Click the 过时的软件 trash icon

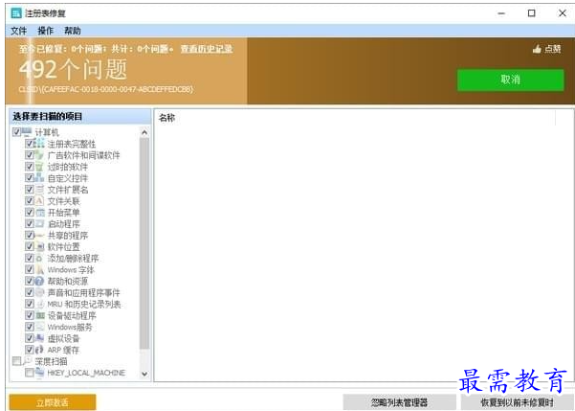point(39,167)
